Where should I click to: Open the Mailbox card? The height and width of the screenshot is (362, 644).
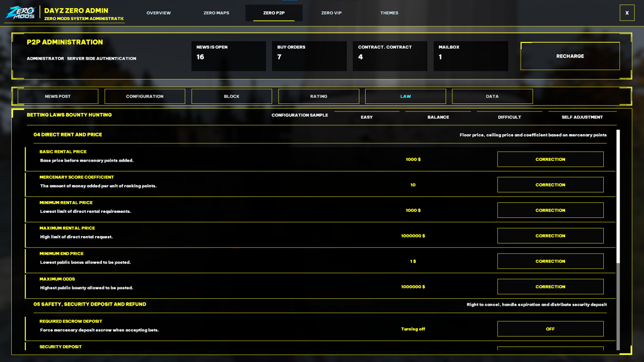pos(470,56)
